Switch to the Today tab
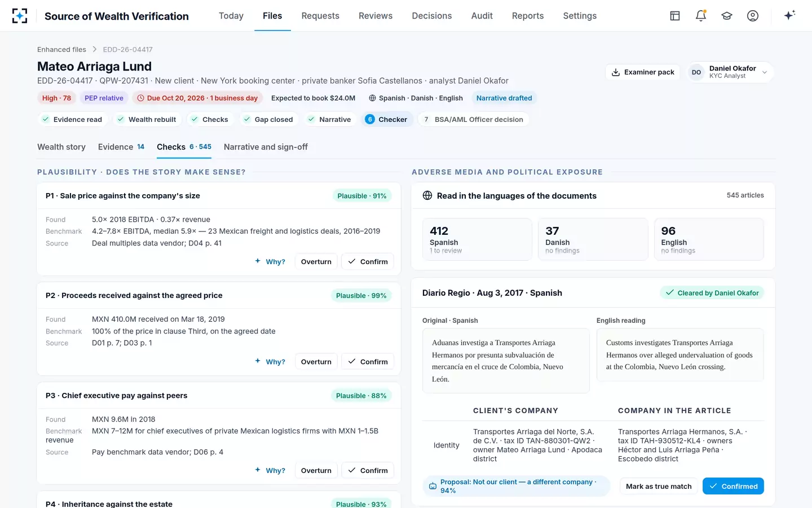812x508 pixels. pyautogui.click(x=231, y=16)
